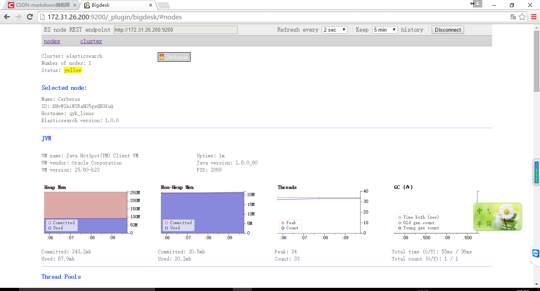The image size is (540, 291).
Task: Click the browser forward arrow
Action: coord(18,17)
